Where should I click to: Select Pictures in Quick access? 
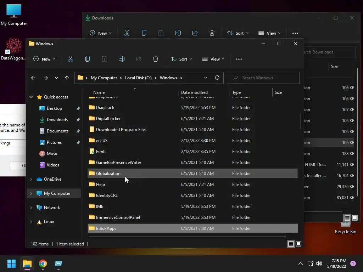(x=54, y=142)
